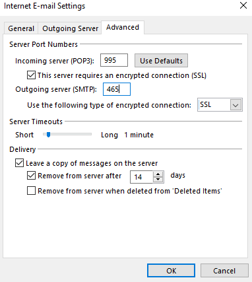
Task: Increase days with the up spinner arrow
Action: (x=158, y=174)
